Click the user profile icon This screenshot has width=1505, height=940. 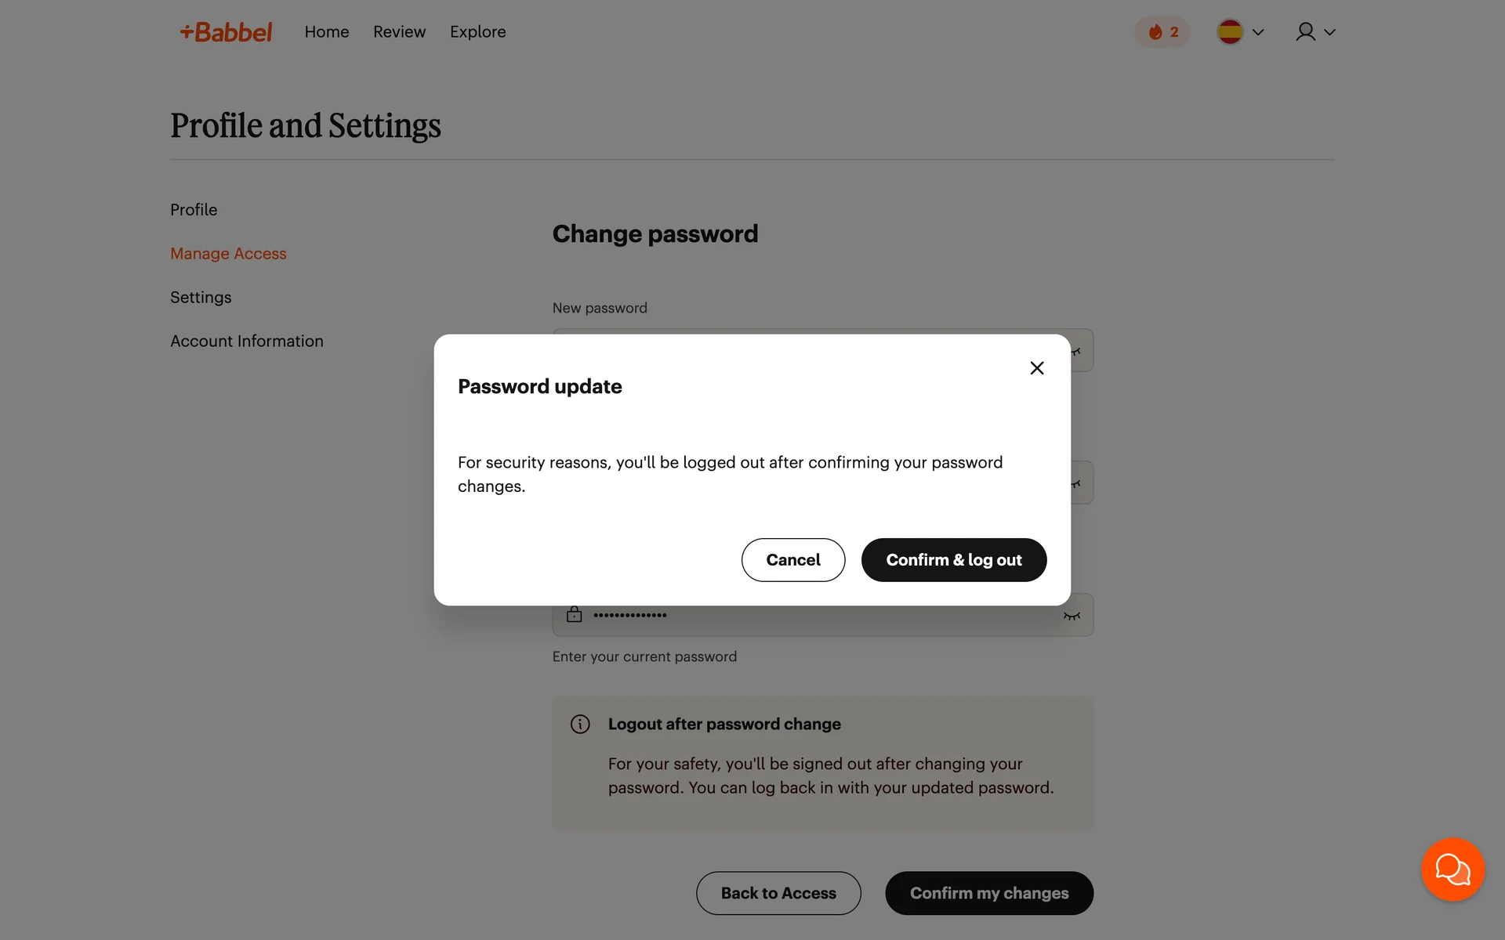point(1305,32)
